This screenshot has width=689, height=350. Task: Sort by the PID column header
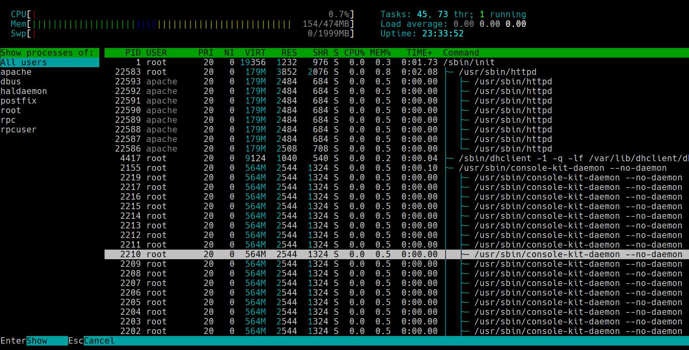(133, 53)
